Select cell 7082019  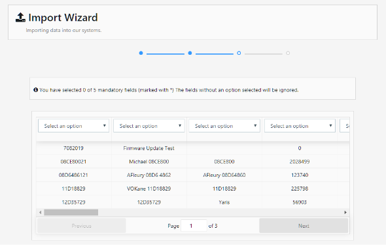pos(73,148)
